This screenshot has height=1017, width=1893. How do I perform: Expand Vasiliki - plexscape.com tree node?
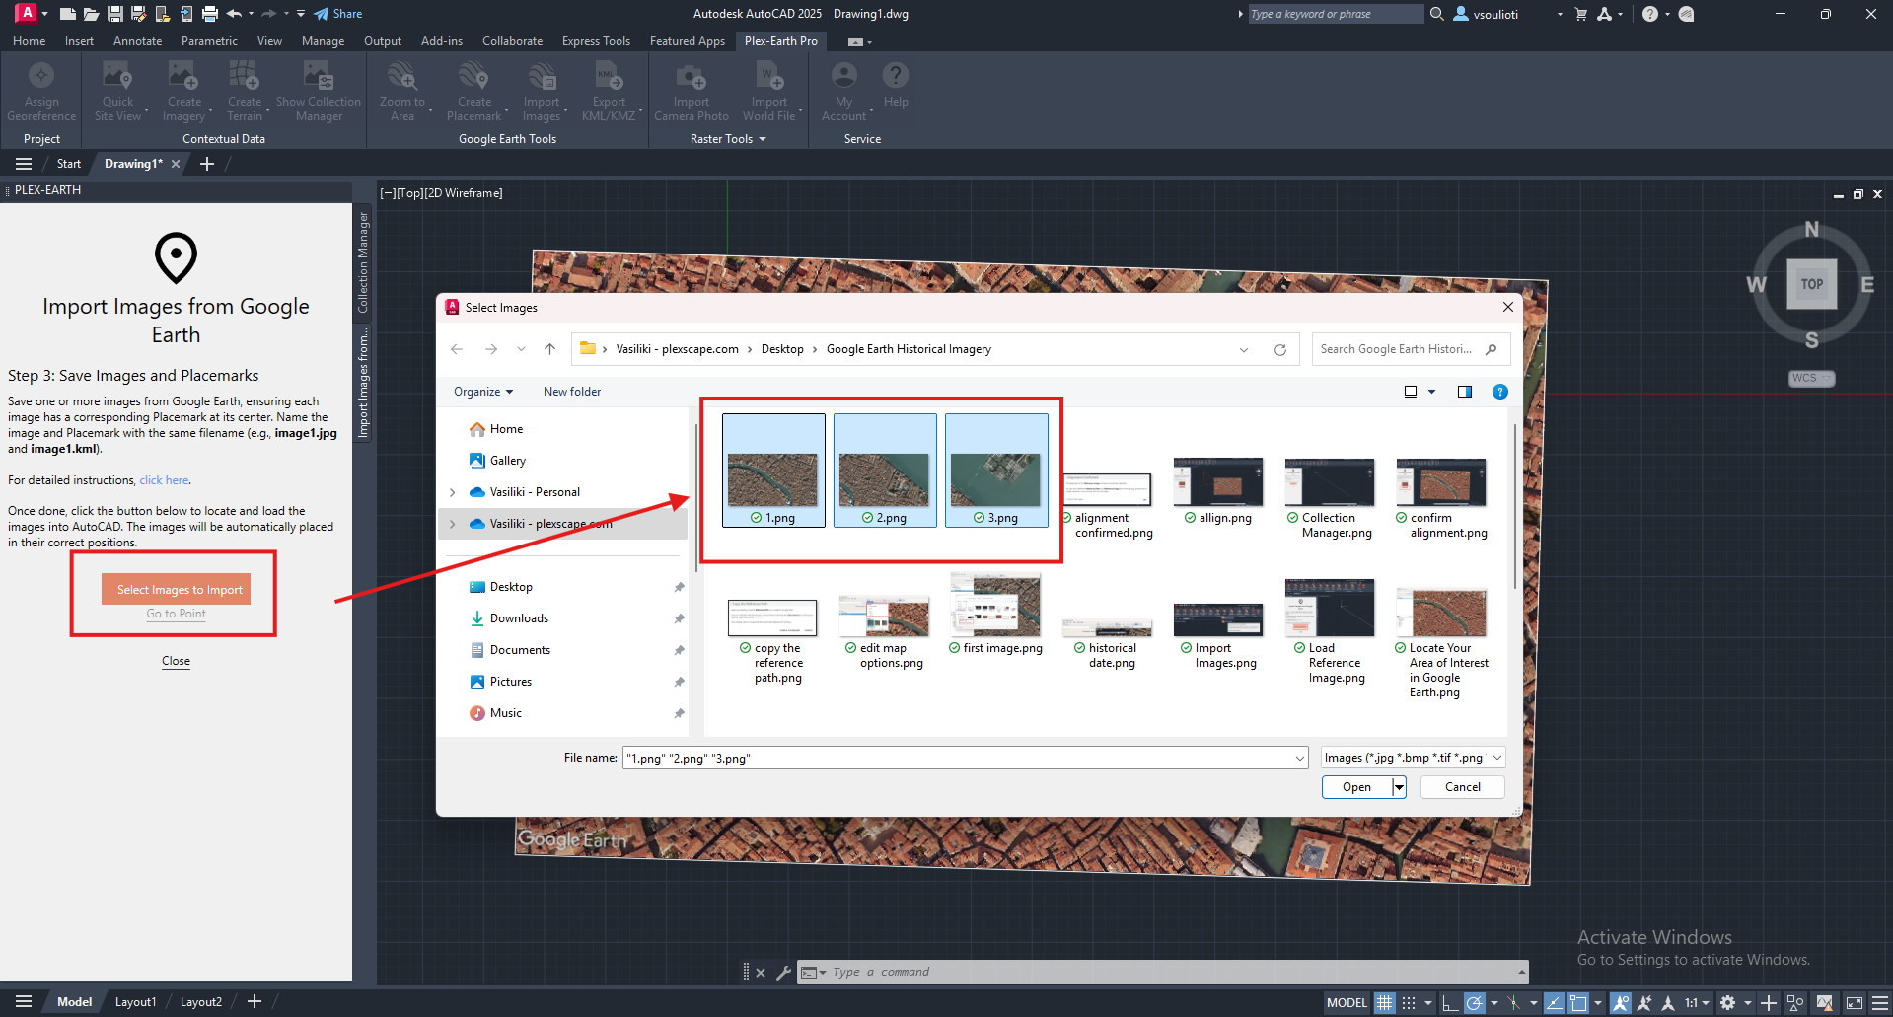tap(453, 524)
